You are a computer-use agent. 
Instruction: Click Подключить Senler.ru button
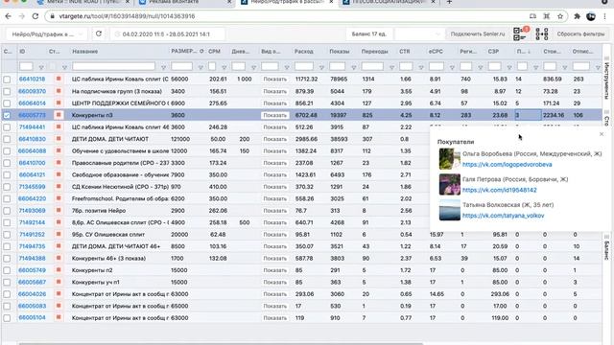coord(478,34)
